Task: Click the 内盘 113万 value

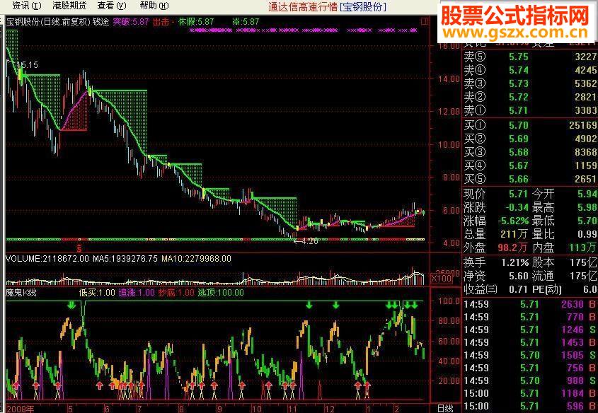Action: tap(584, 248)
